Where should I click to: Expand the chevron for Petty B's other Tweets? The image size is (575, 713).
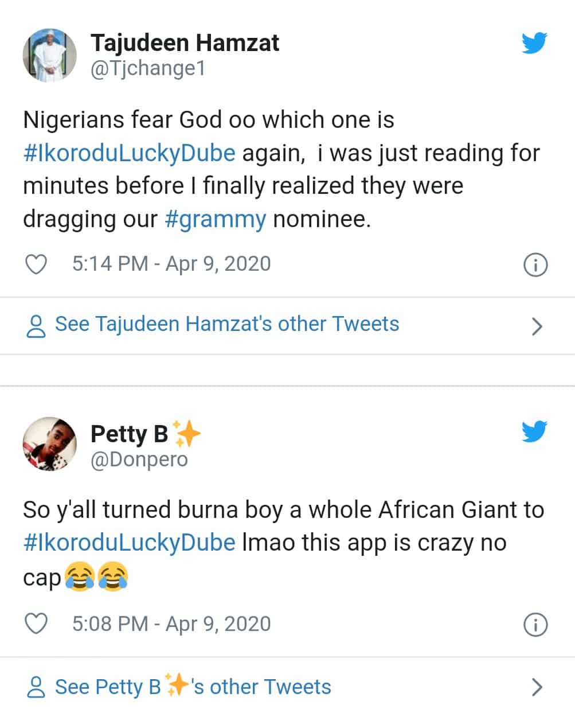pos(537,687)
